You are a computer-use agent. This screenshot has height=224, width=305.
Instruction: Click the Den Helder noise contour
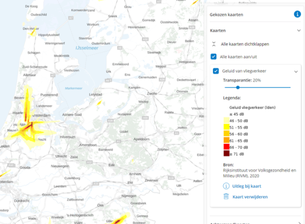pyautogui.click(x=33, y=32)
